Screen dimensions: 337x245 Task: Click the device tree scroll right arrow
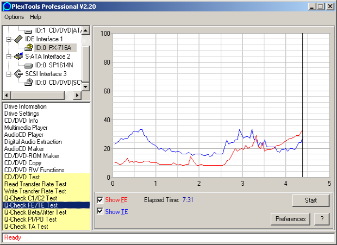77,95
